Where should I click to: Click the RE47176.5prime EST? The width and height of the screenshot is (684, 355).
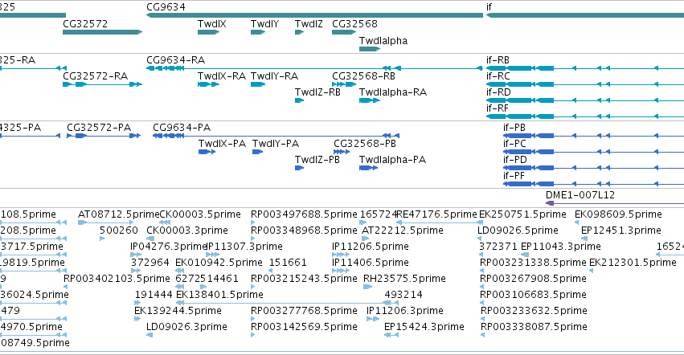440,222
